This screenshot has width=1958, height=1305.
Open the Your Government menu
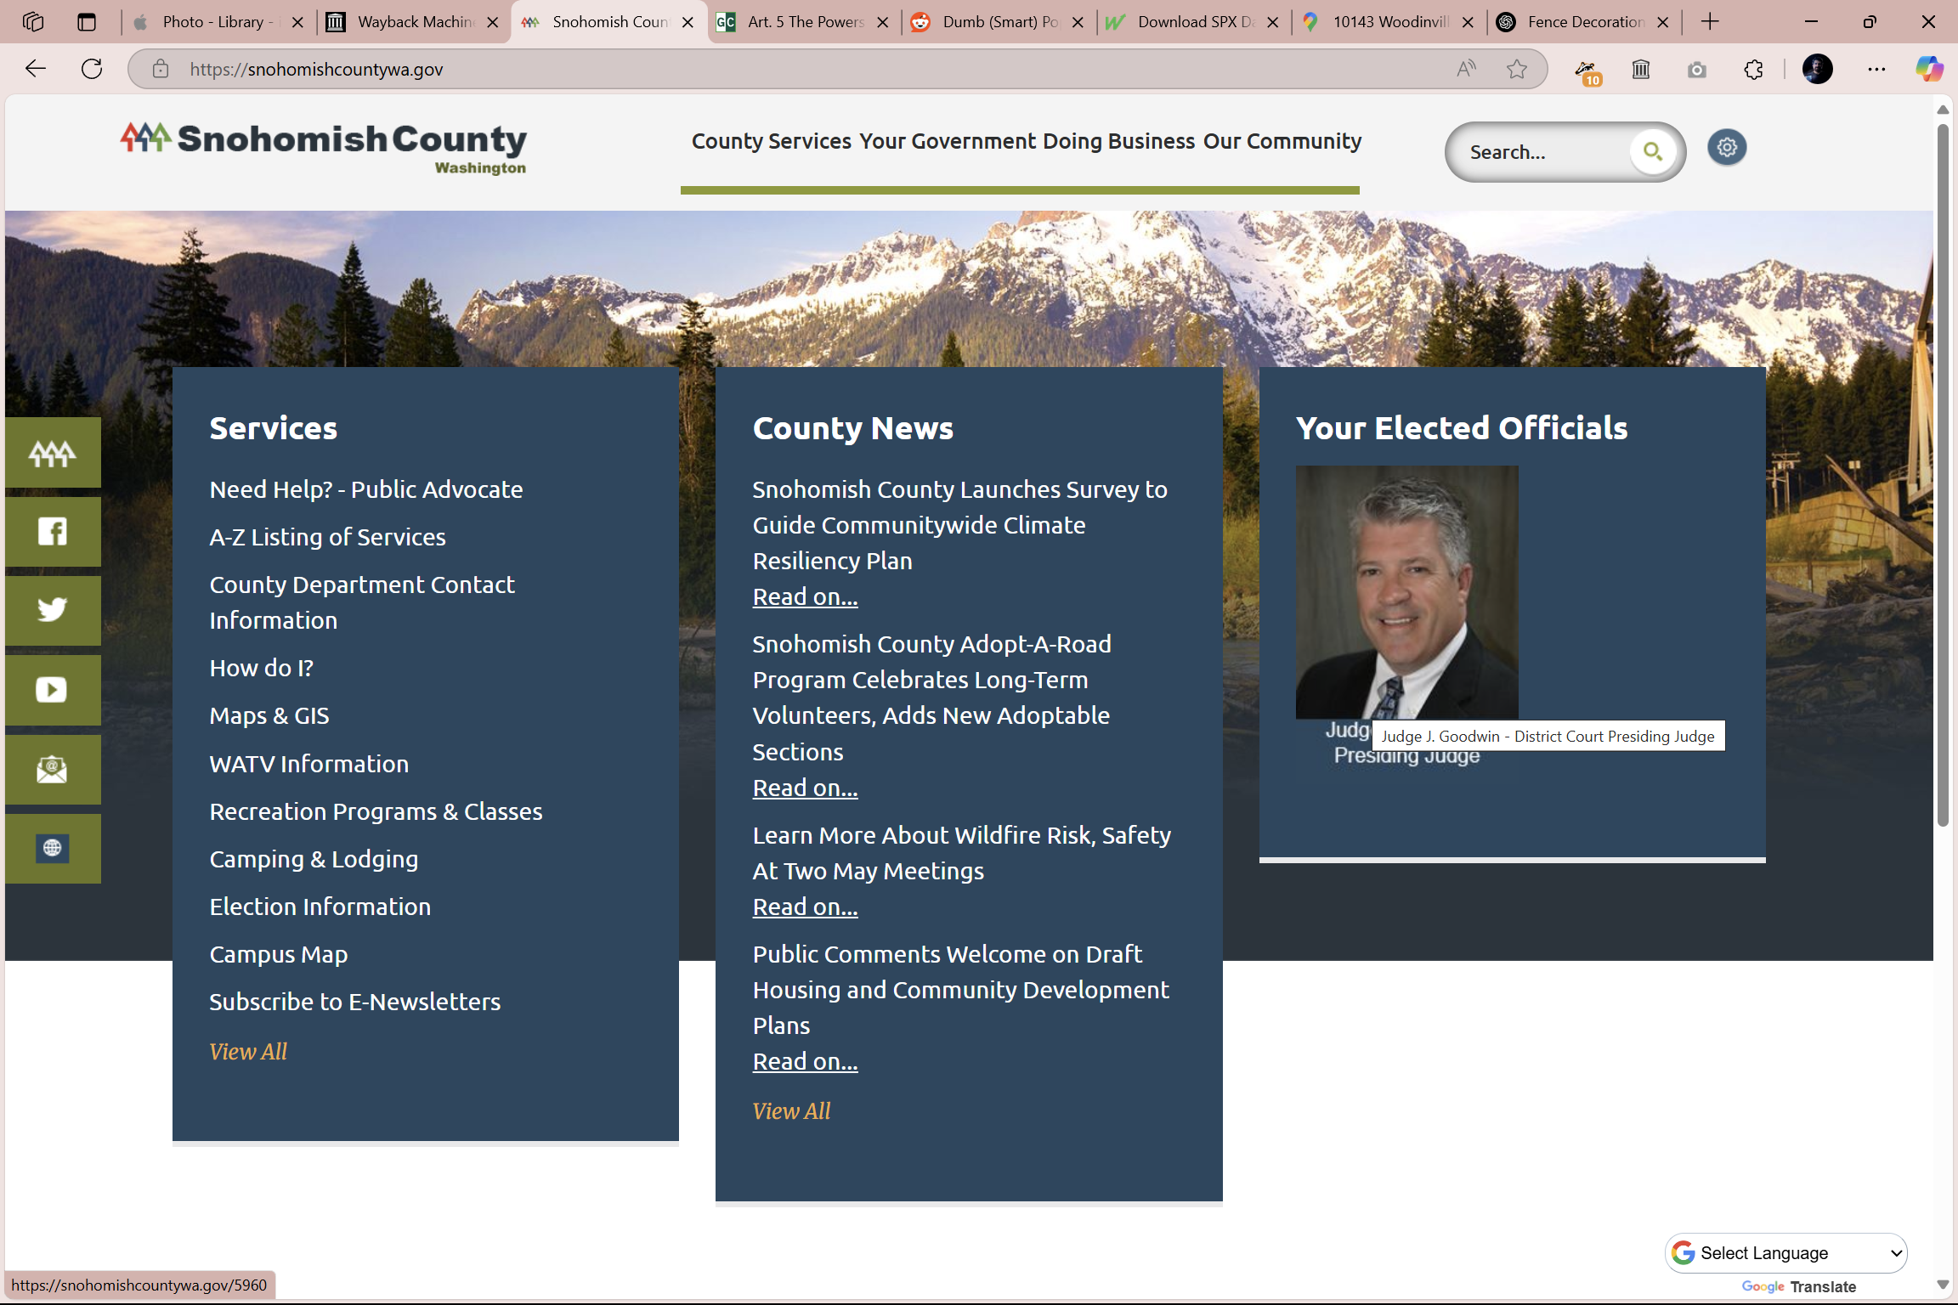948,141
